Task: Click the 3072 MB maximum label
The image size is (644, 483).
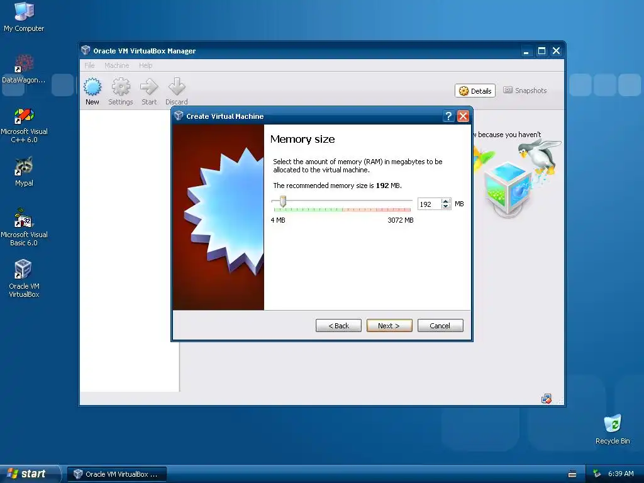Action: (x=401, y=220)
